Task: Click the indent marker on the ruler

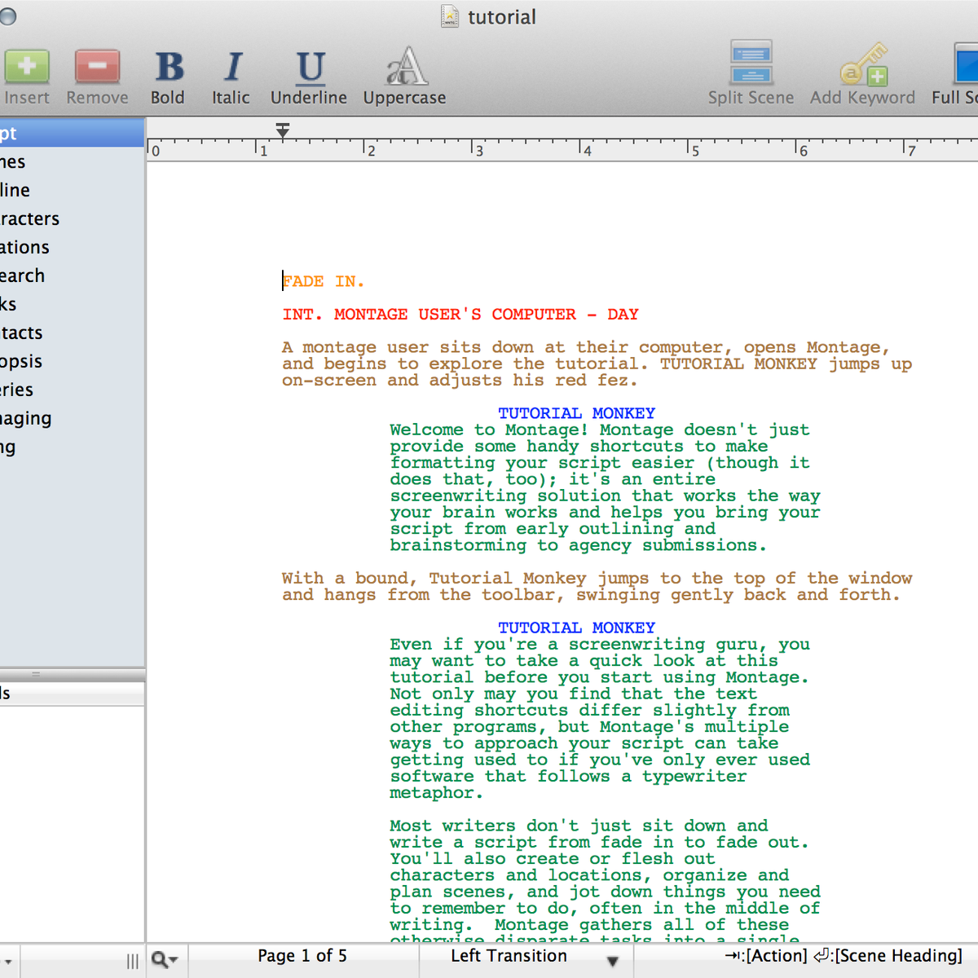Action: coord(283,130)
